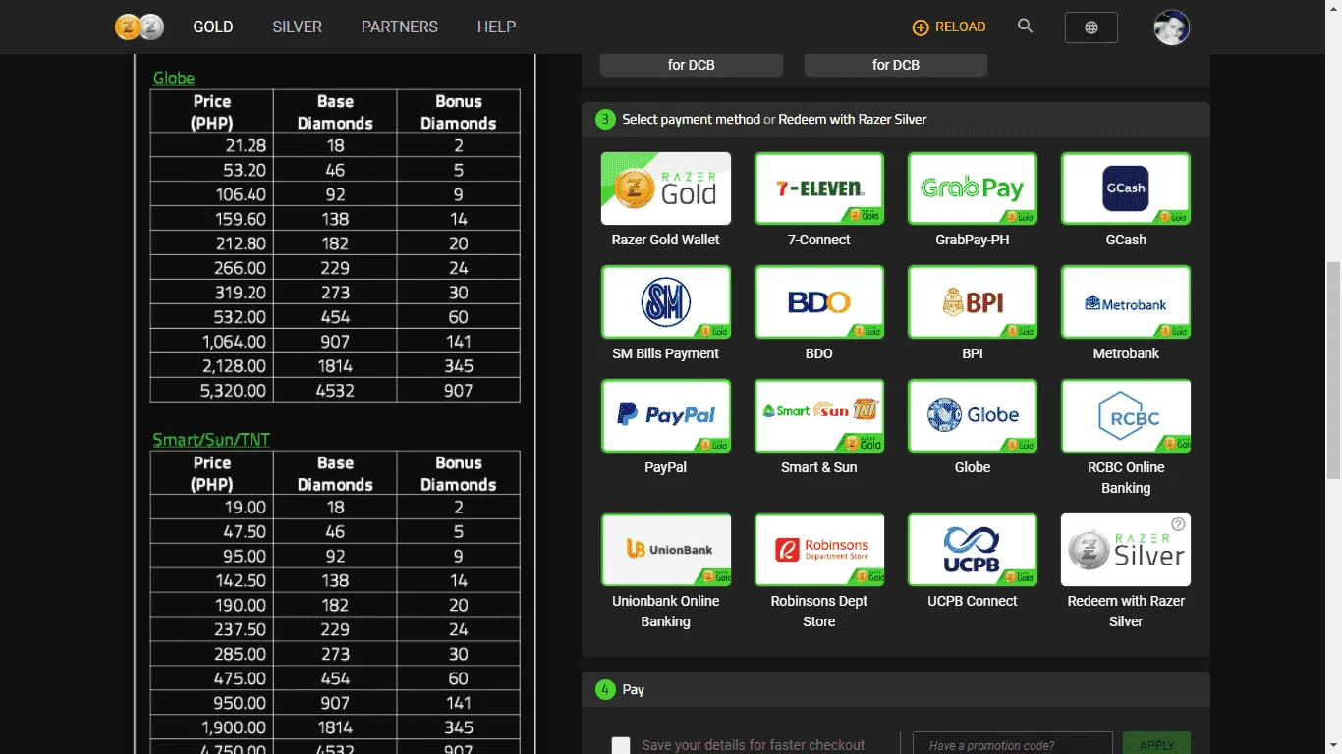The height and width of the screenshot is (754, 1342).
Task: Open the user profile avatar
Action: 1171,27
